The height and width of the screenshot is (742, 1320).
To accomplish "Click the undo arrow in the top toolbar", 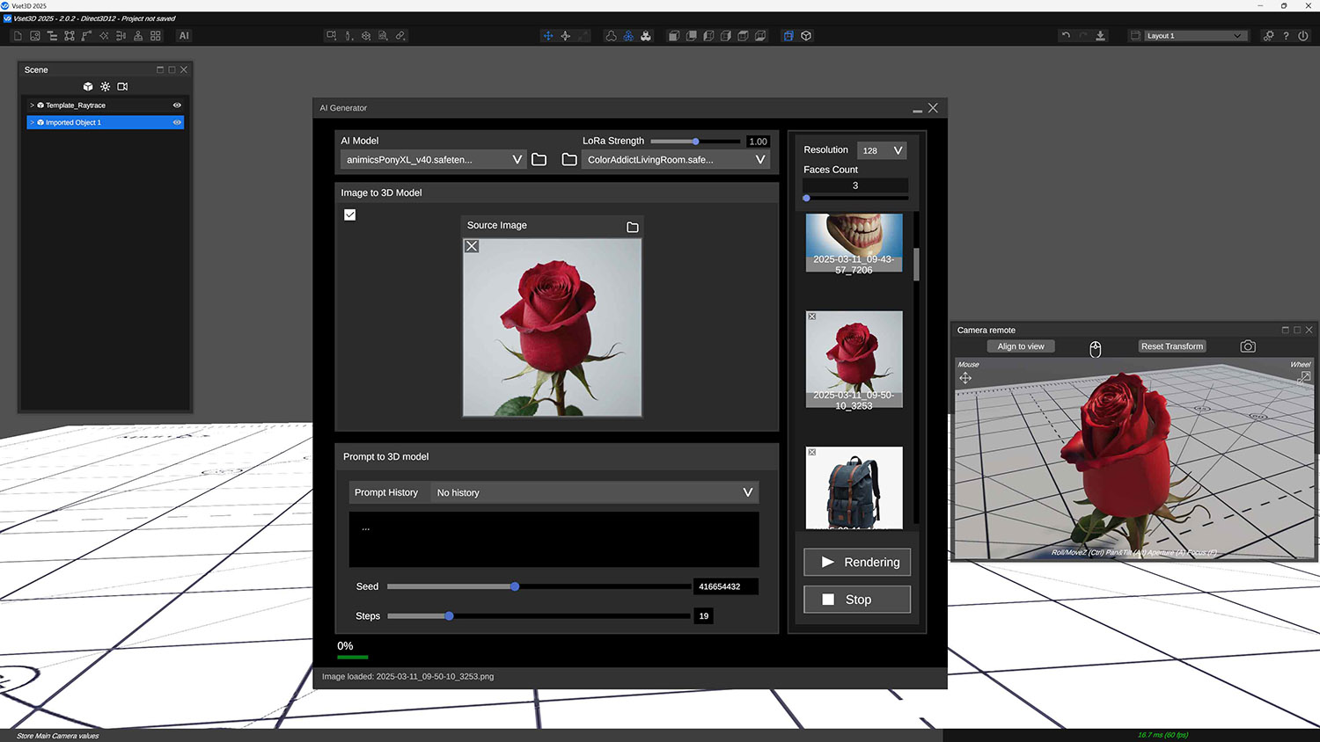I will click(x=1066, y=36).
